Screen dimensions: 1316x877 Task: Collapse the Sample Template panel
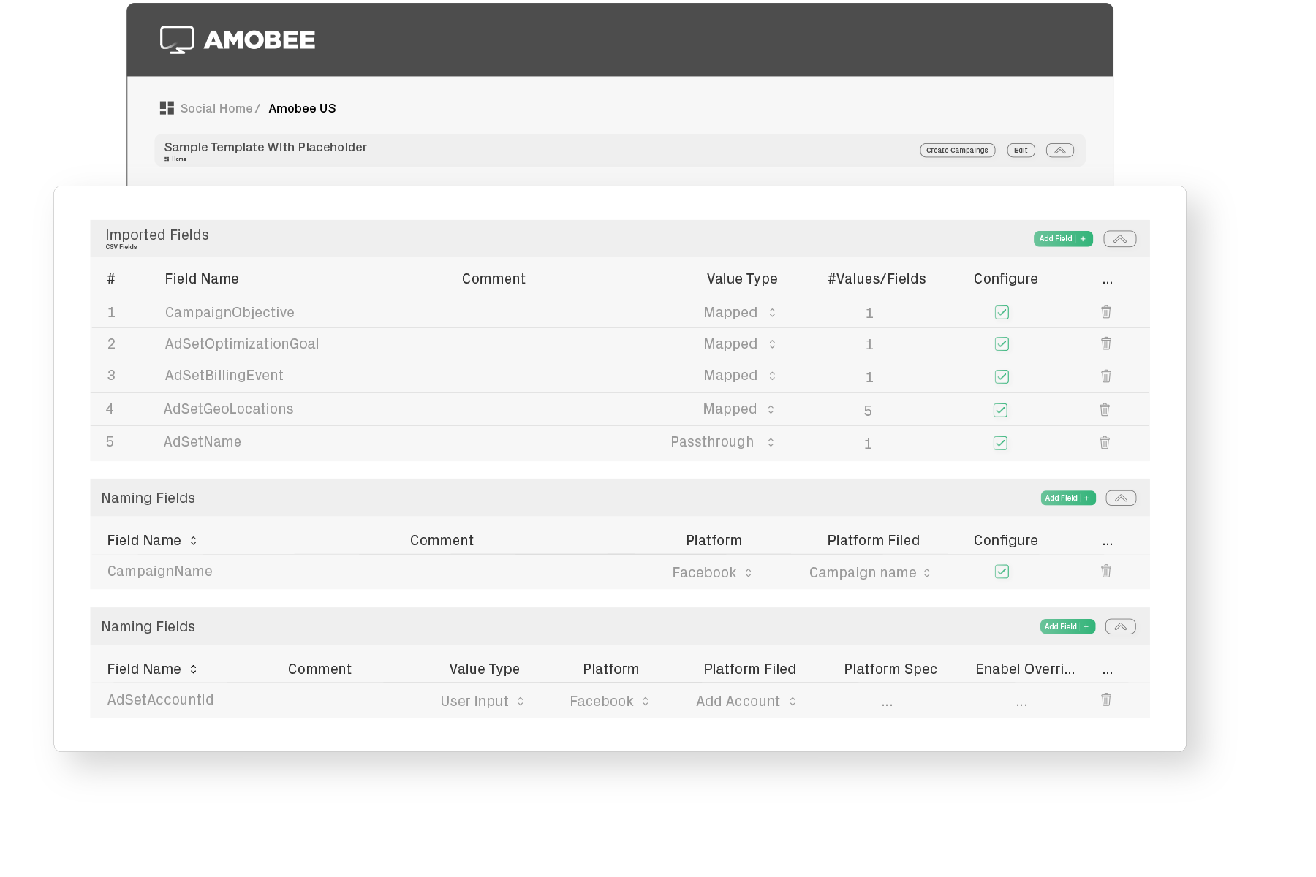[x=1060, y=151]
